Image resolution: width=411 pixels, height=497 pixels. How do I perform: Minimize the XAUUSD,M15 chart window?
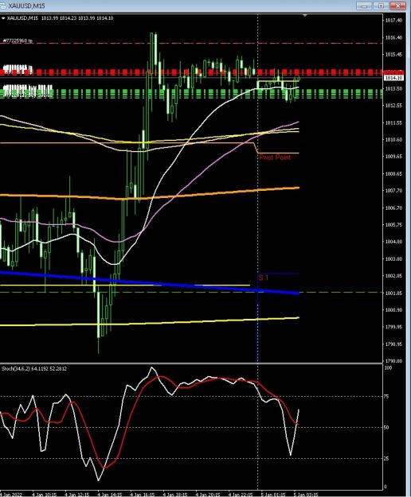point(364,6)
